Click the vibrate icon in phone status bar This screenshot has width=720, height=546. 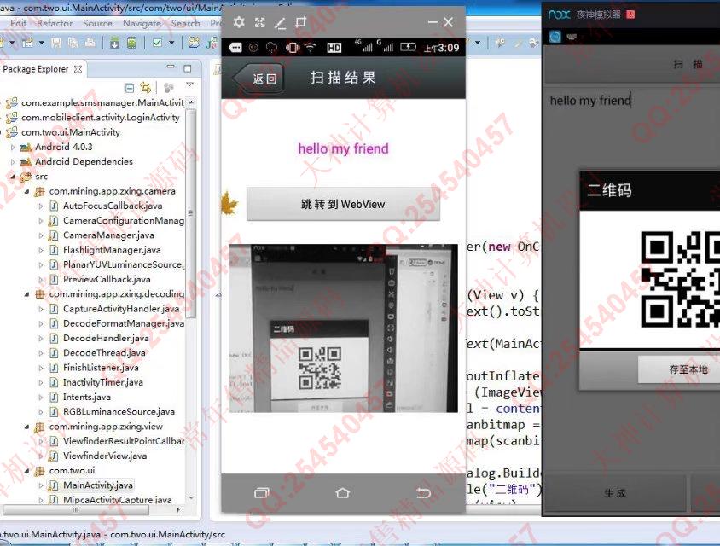tap(293, 47)
